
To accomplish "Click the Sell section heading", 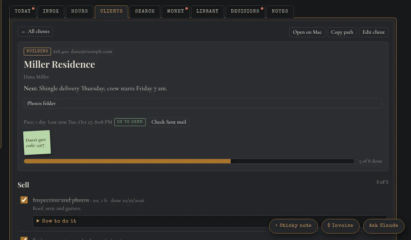I will [23, 185].
